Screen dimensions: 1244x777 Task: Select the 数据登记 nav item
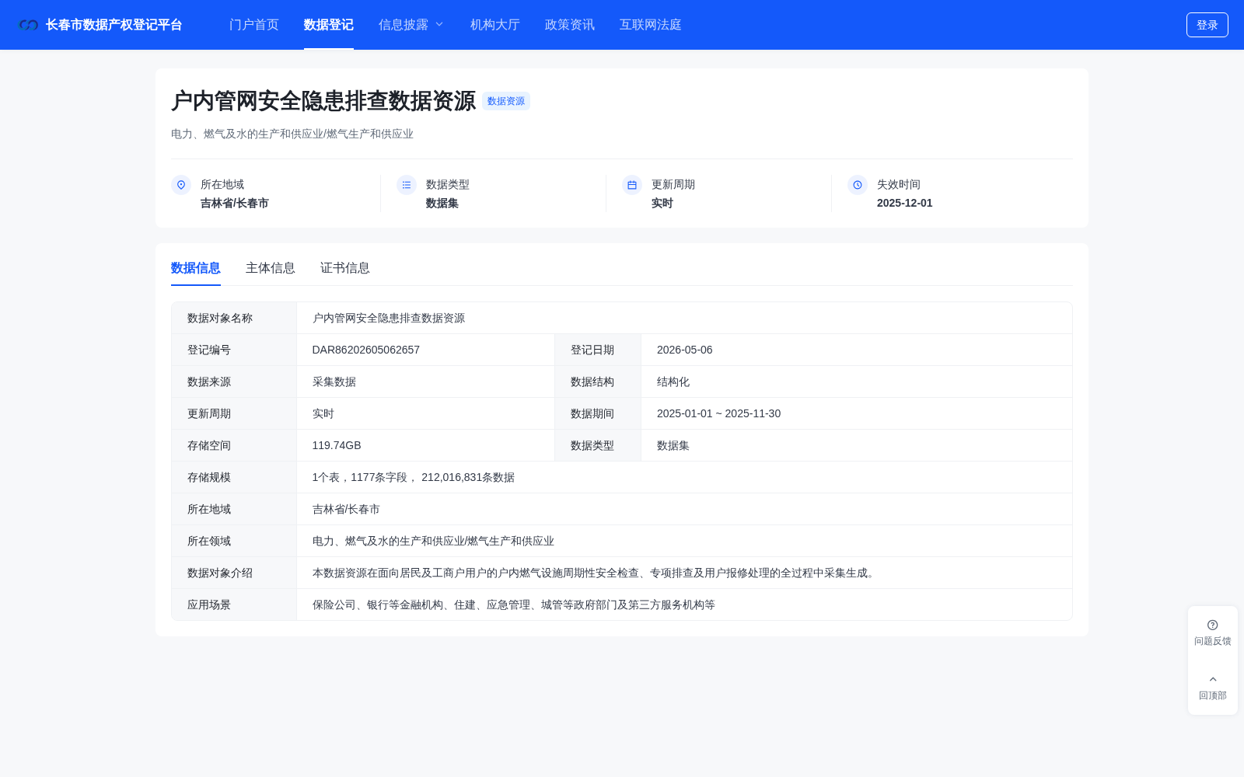(x=329, y=25)
